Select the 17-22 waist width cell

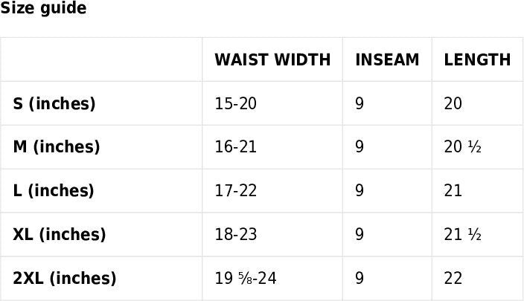coord(235,191)
